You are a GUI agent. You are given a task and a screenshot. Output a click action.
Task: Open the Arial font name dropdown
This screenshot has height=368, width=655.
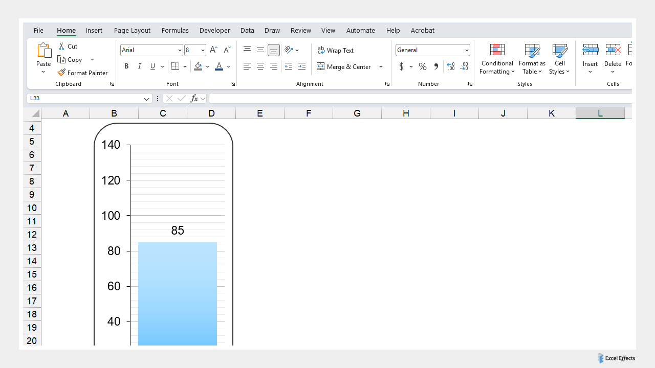180,50
